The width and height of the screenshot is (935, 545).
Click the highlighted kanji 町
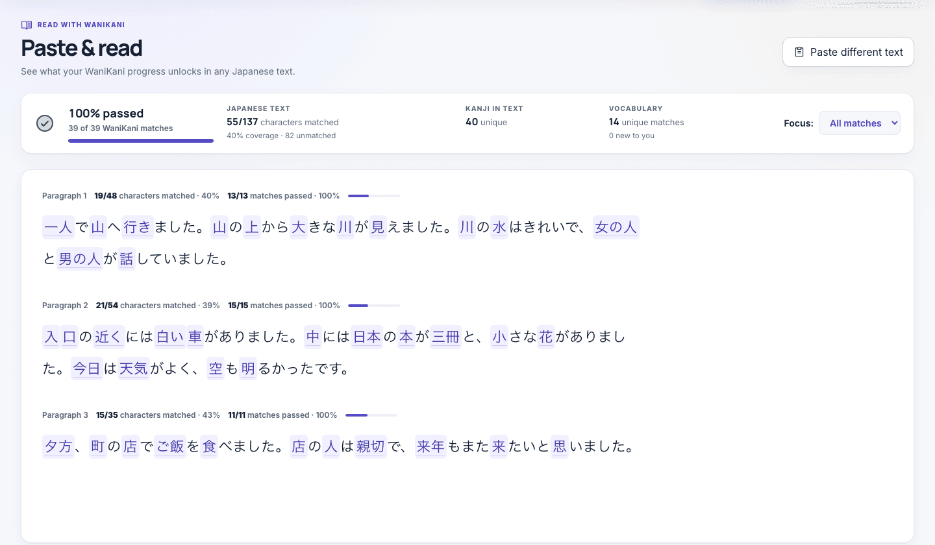98,446
